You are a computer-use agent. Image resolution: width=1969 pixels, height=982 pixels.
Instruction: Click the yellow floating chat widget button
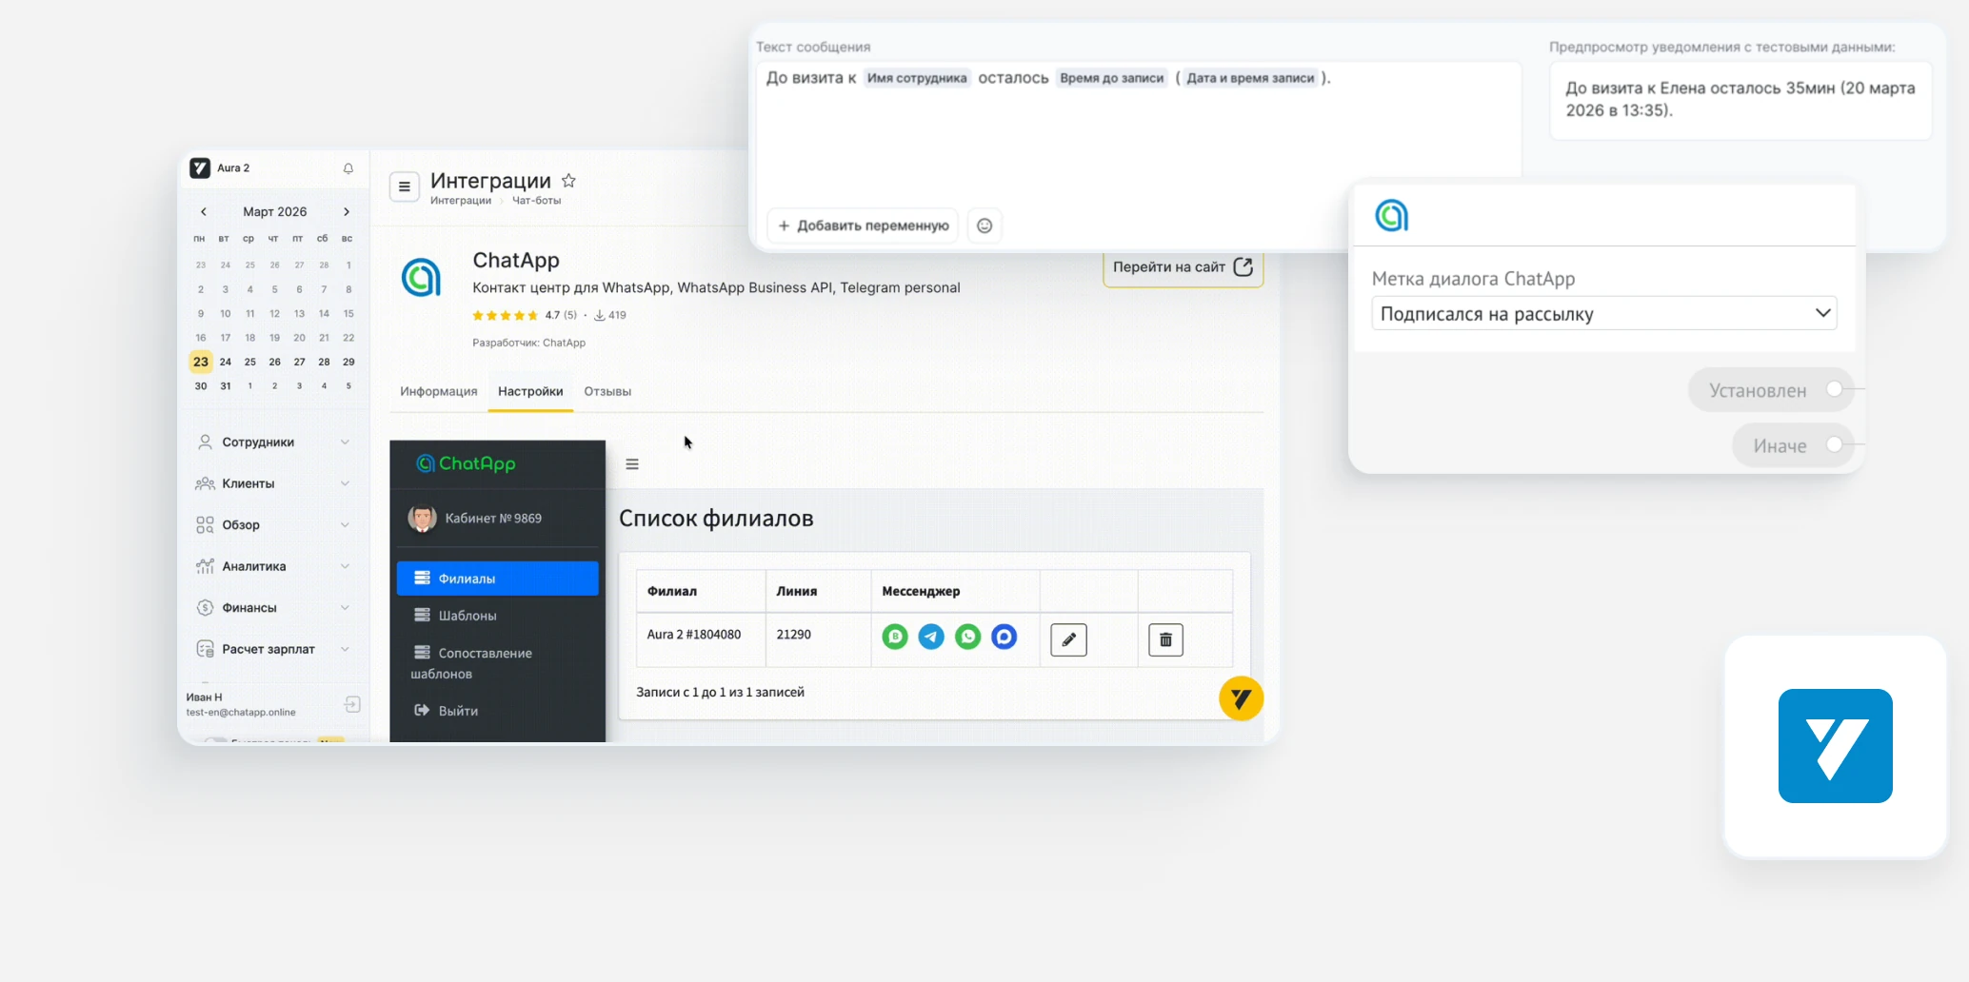coord(1241,698)
